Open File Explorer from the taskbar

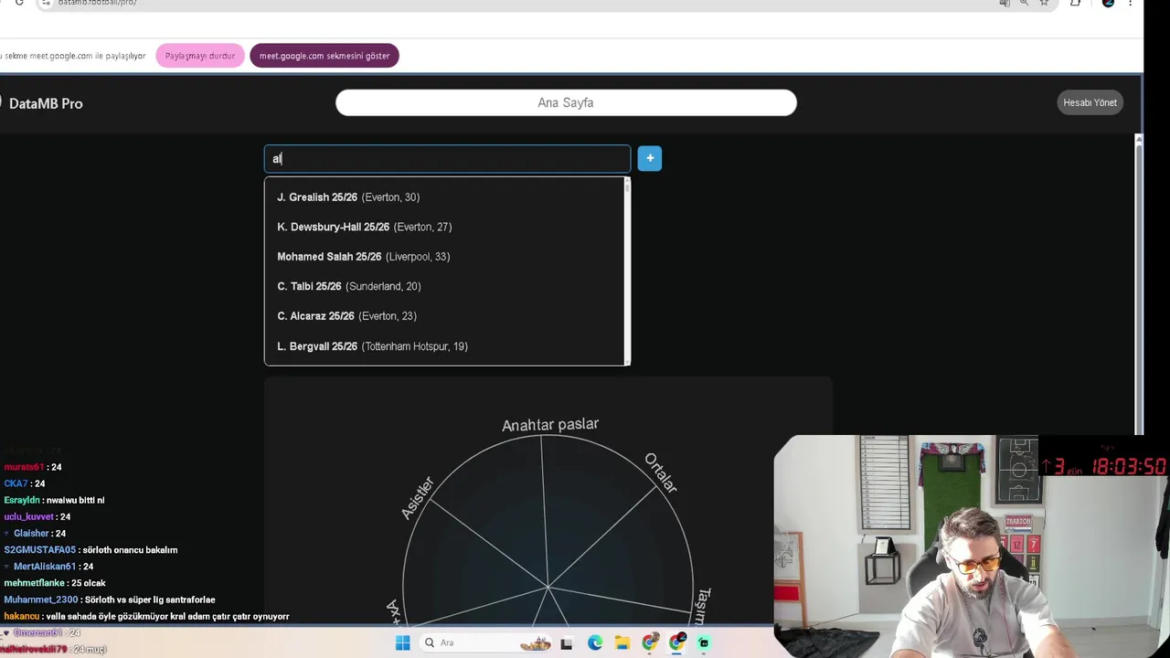click(622, 642)
